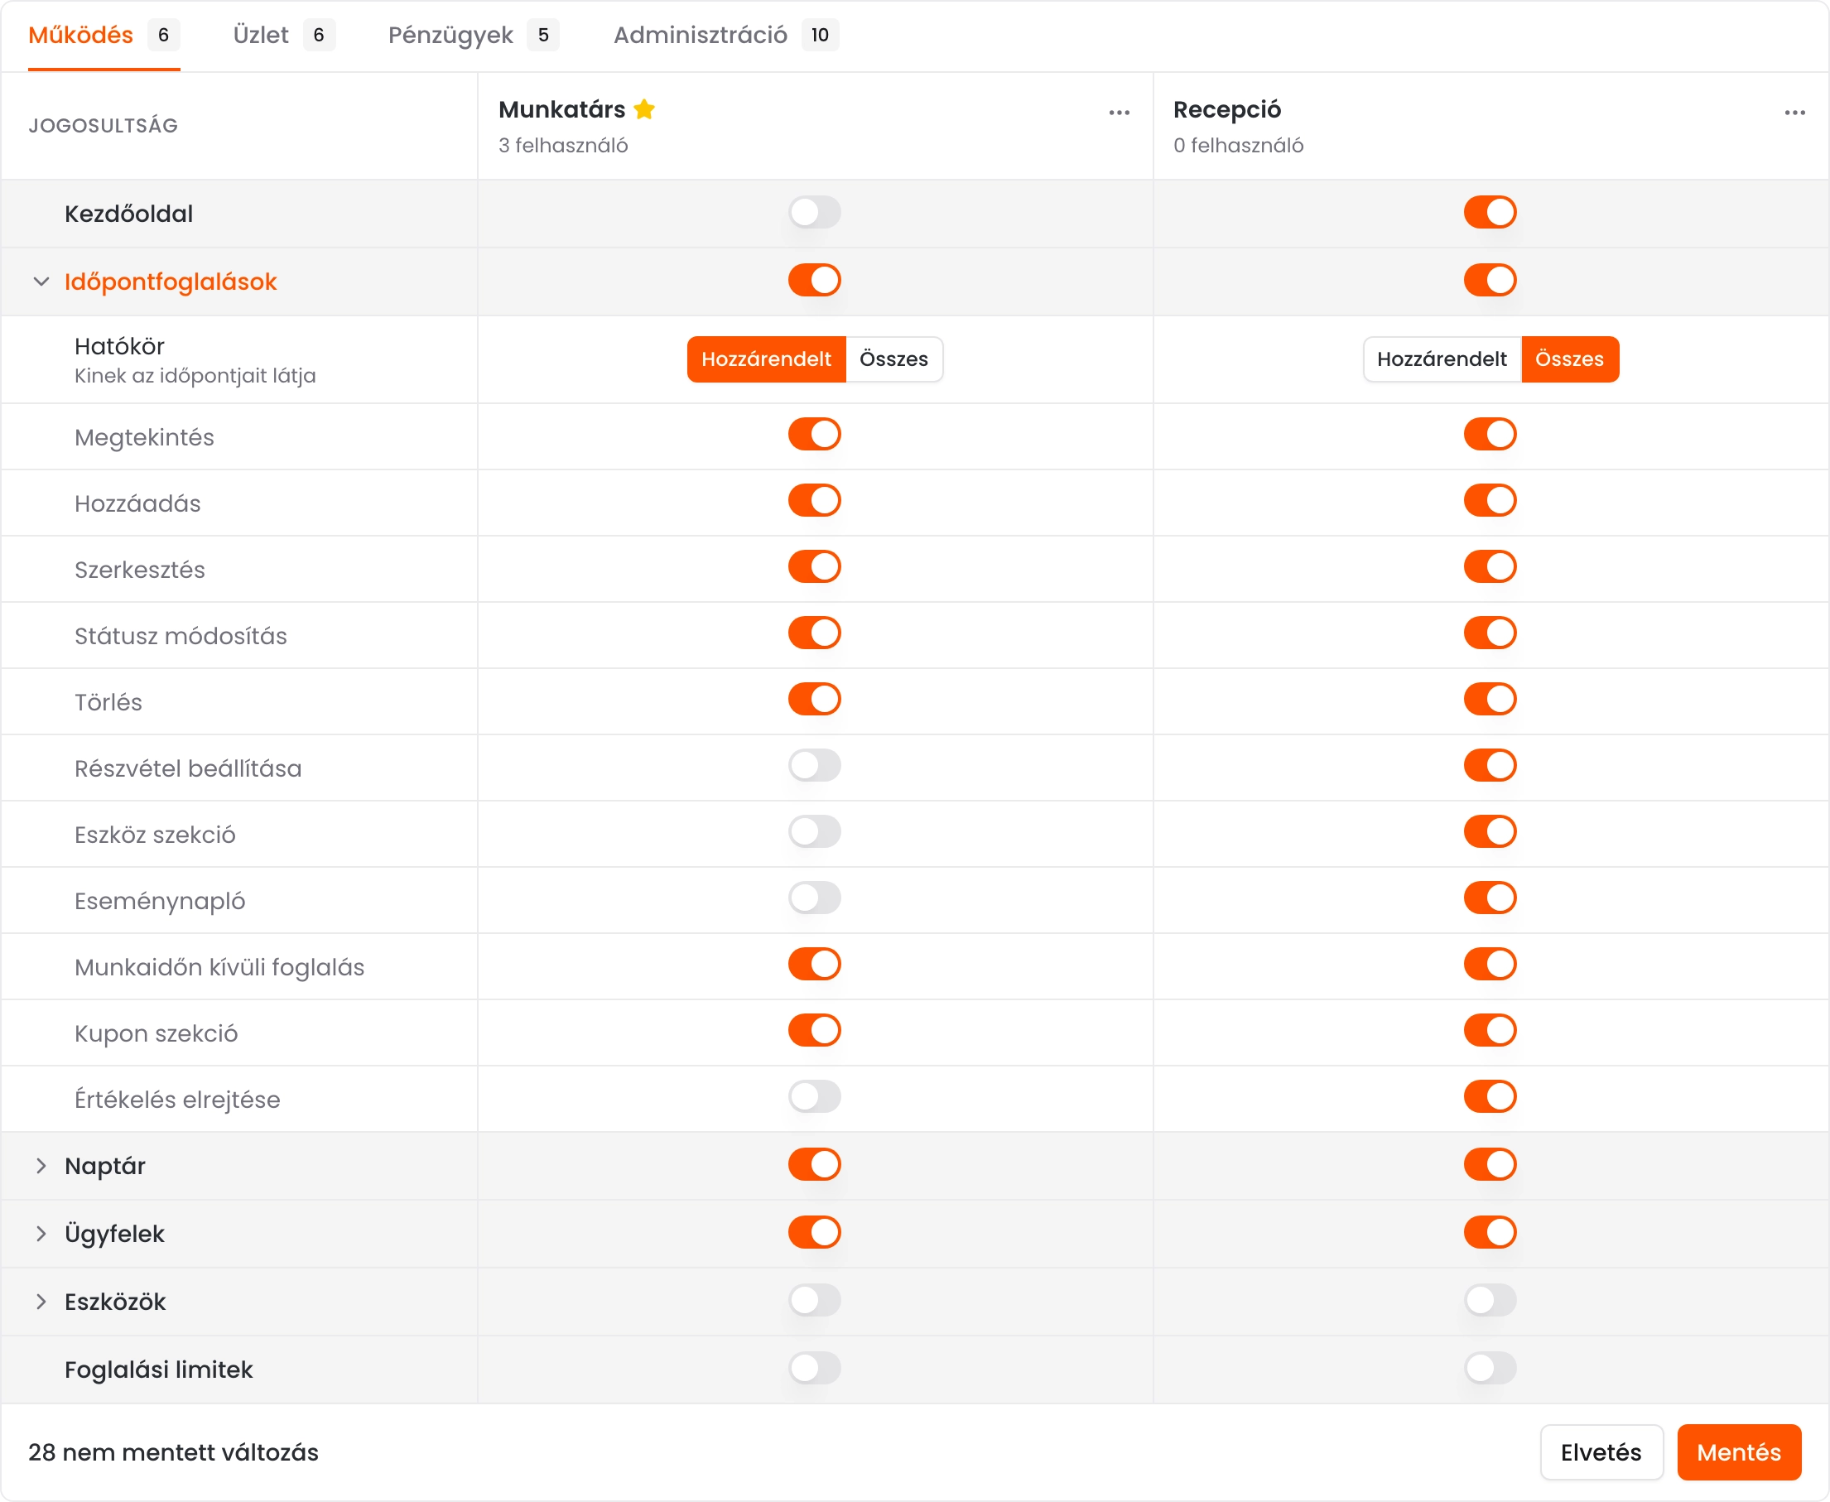Set Munkatárs scope to Összes
Viewport: 1830px width, 1502px height.
click(x=893, y=359)
